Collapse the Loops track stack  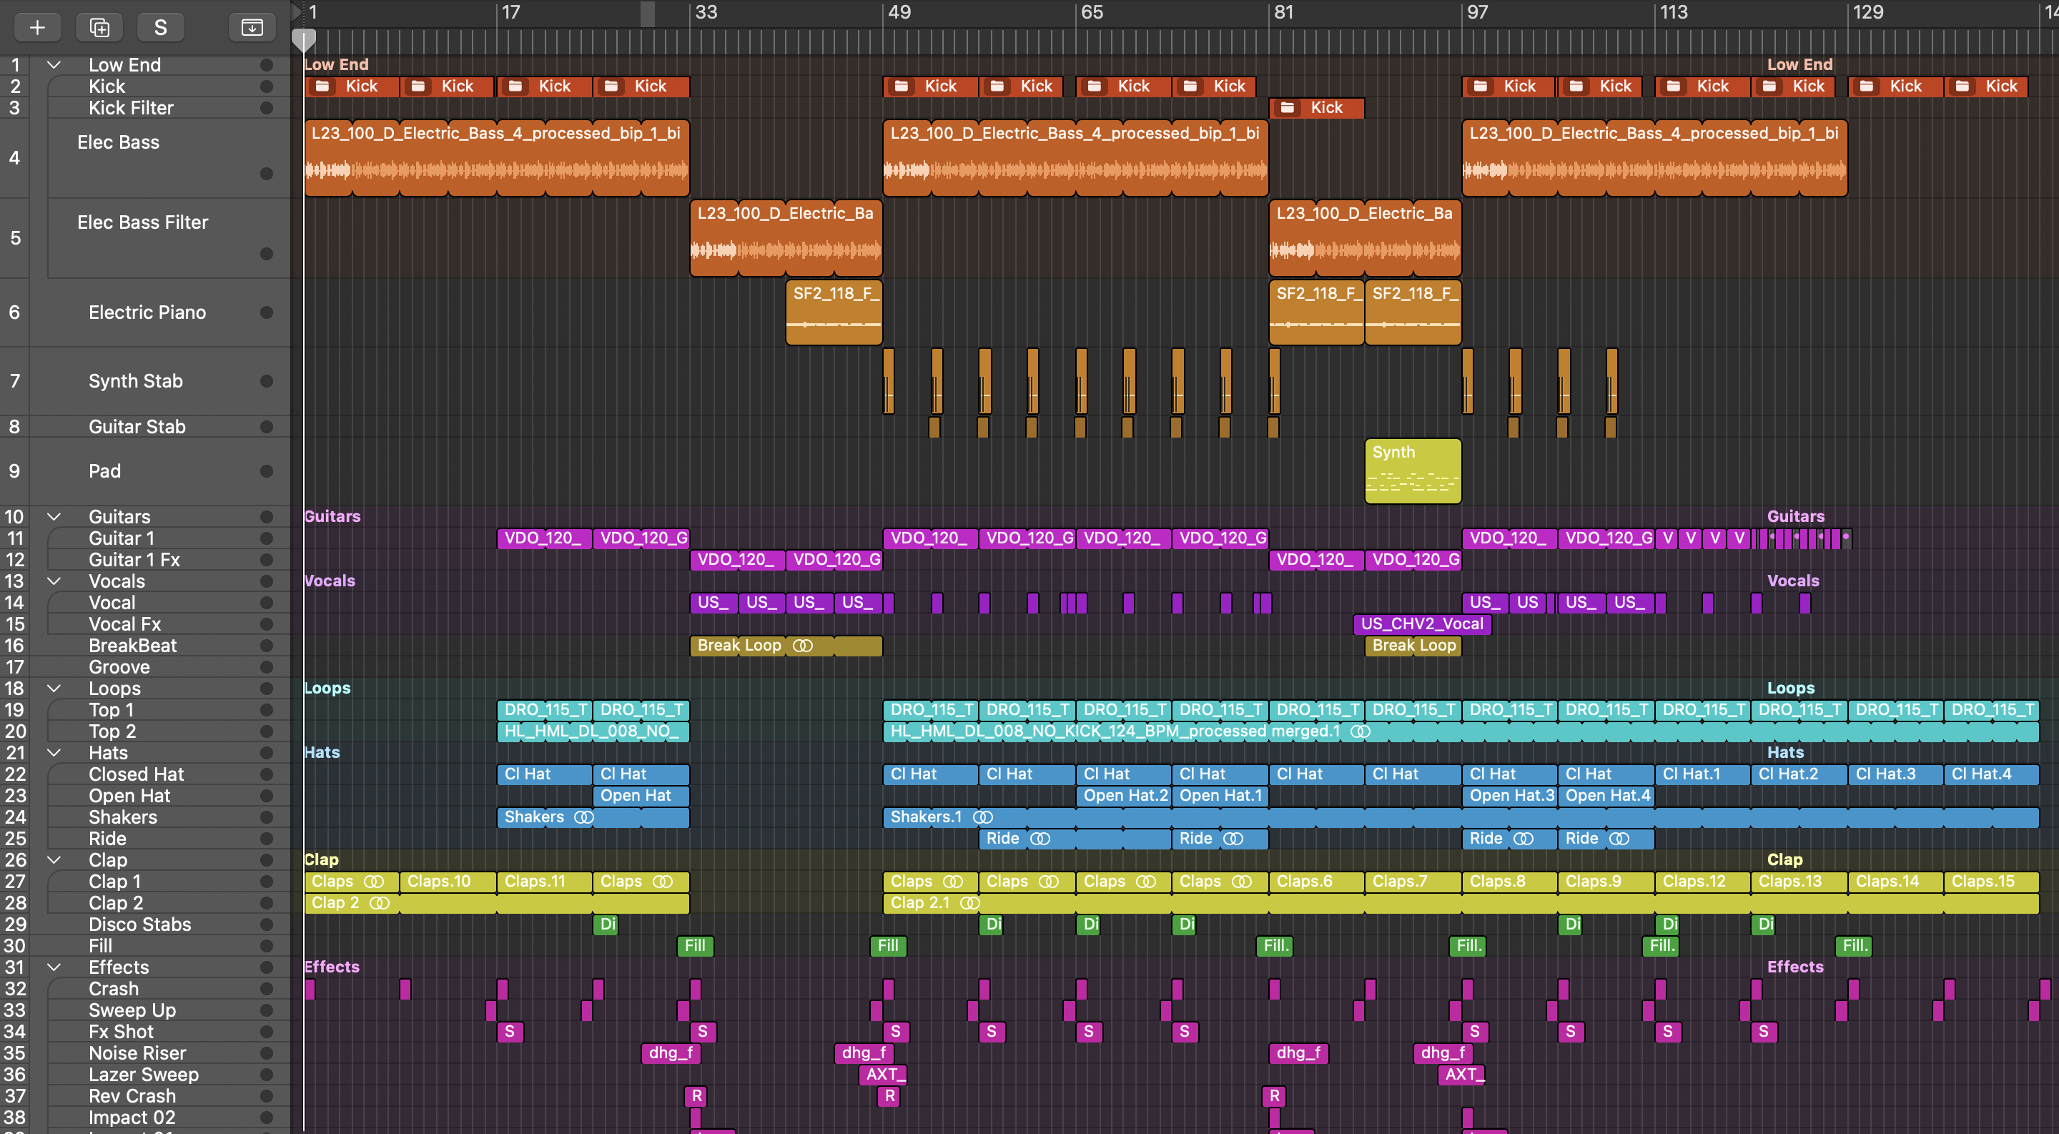54,688
